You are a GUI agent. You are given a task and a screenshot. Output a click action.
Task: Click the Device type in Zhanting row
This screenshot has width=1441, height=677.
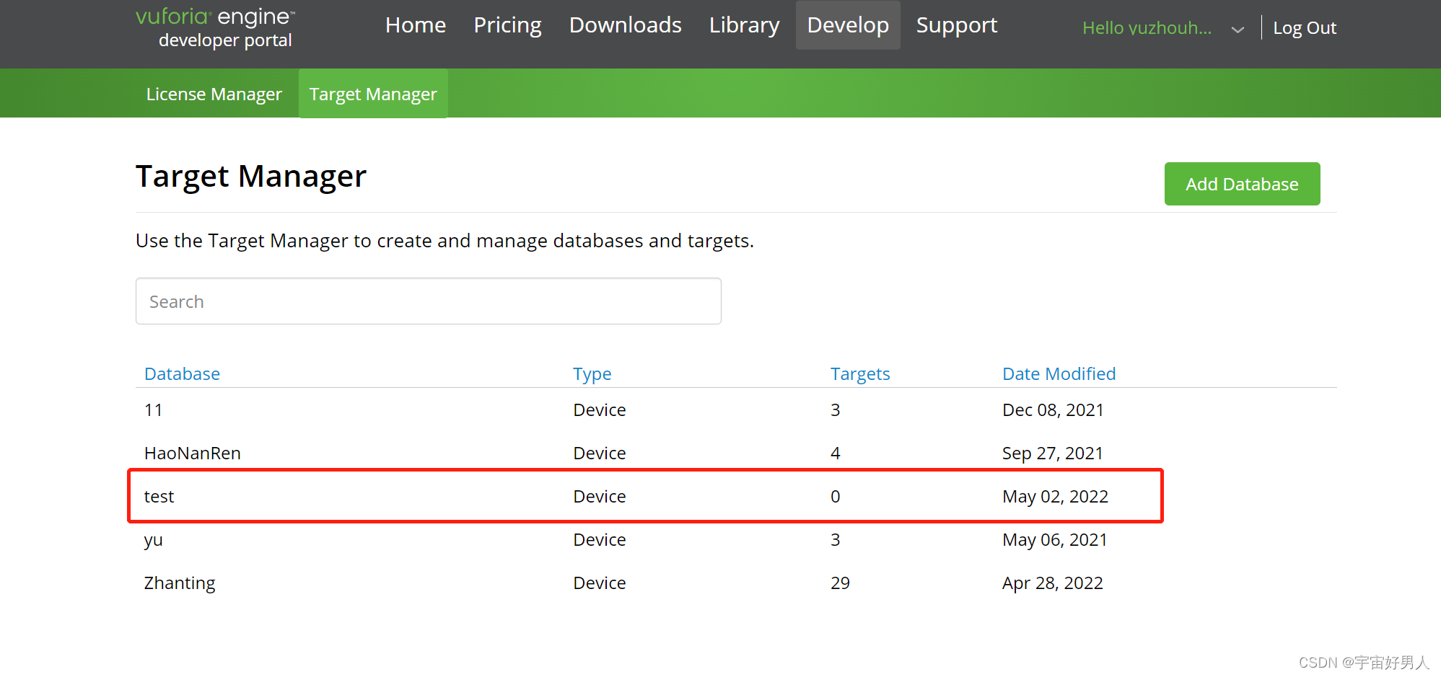tap(599, 583)
